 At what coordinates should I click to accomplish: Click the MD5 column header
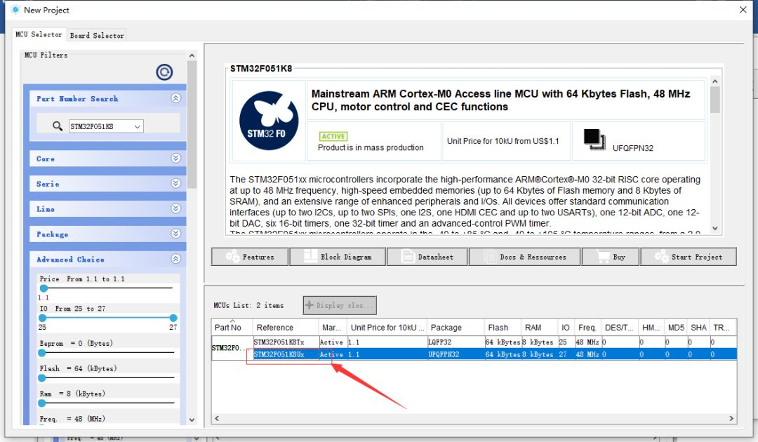[676, 328]
